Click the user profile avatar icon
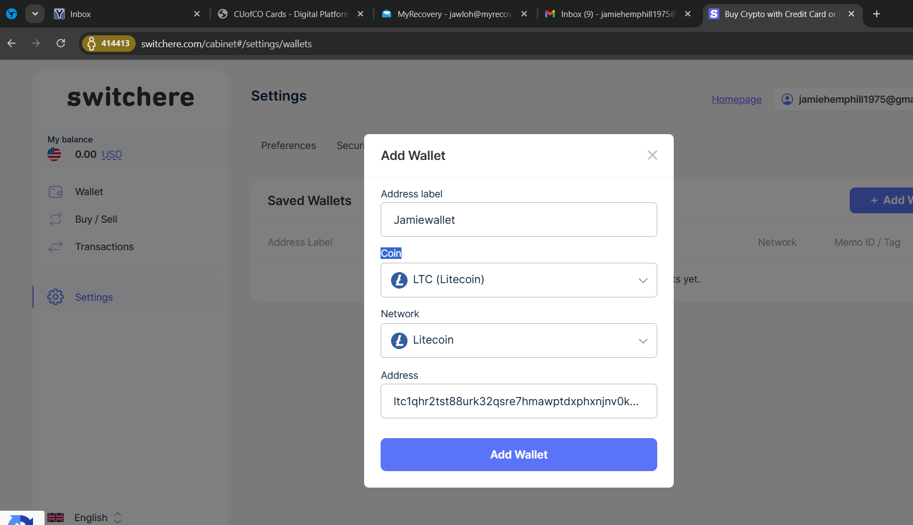This screenshot has width=913, height=525. pyautogui.click(x=788, y=100)
